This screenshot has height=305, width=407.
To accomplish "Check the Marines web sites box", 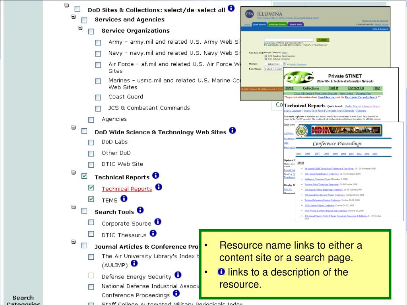I will coord(98,81).
